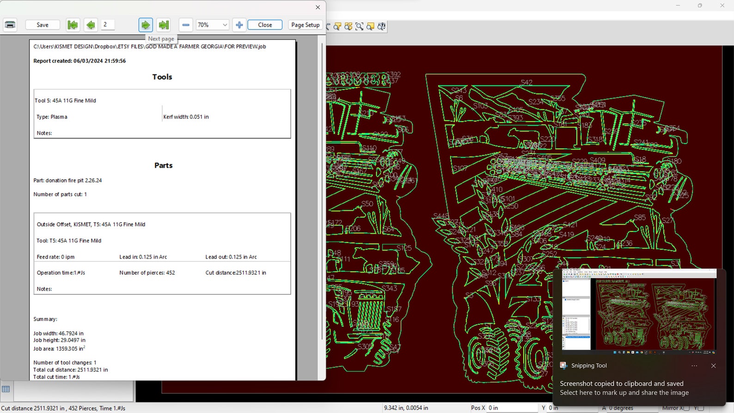Close the report preview
This screenshot has height=413, width=734.
pos(265,25)
